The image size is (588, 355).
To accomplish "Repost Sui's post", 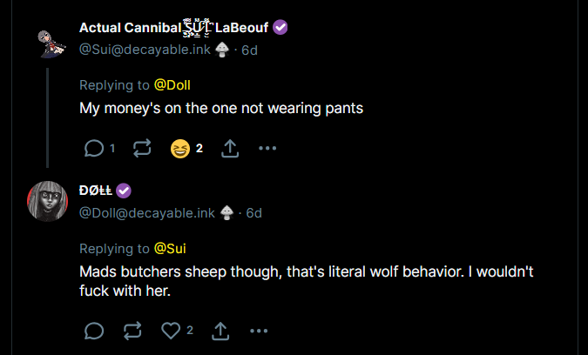I will click(141, 149).
